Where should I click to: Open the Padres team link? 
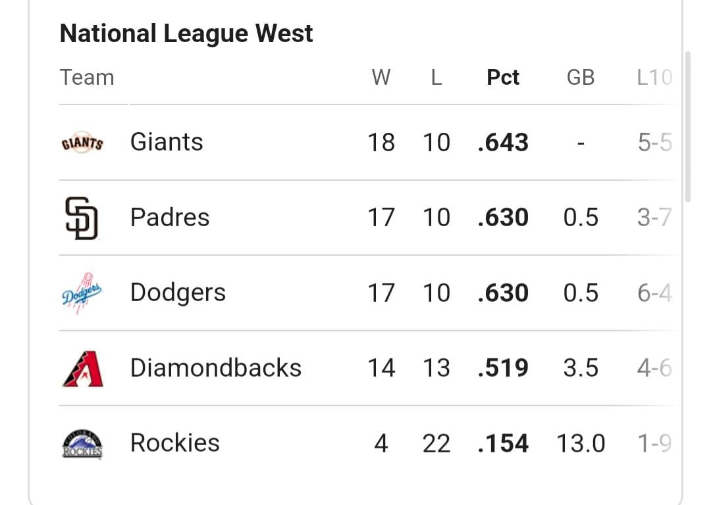tap(170, 218)
